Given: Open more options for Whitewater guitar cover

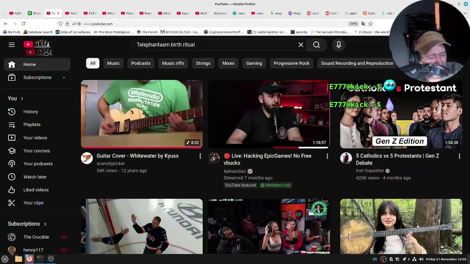Looking at the screenshot, I should pyautogui.click(x=200, y=157).
